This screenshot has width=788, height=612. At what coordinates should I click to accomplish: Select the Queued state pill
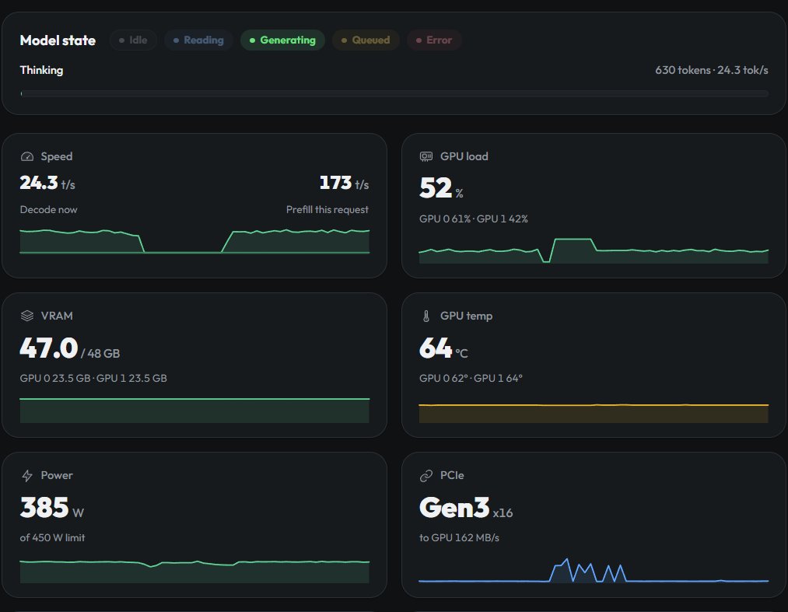(366, 40)
